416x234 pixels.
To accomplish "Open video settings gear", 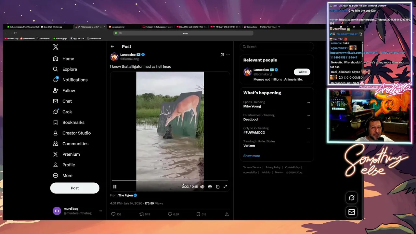I will 210,187.
